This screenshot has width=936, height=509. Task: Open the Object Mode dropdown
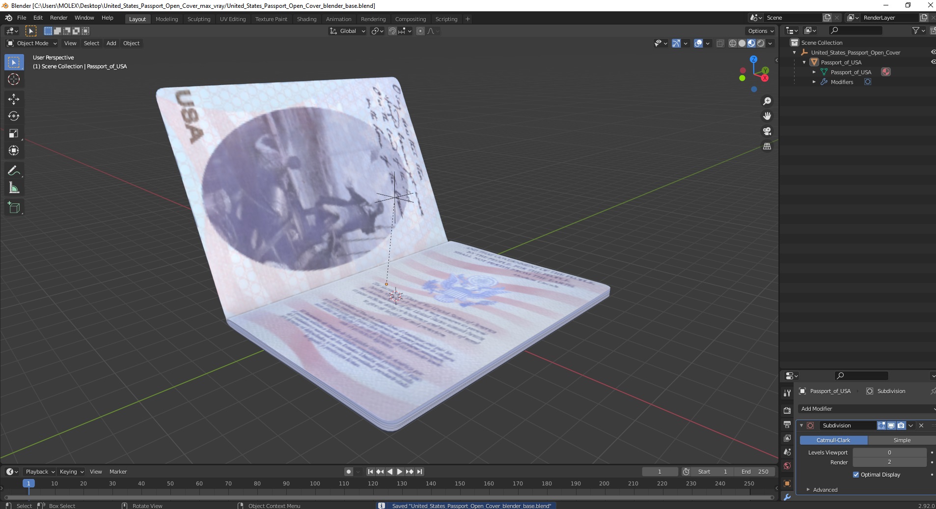pyautogui.click(x=32, y=43)
